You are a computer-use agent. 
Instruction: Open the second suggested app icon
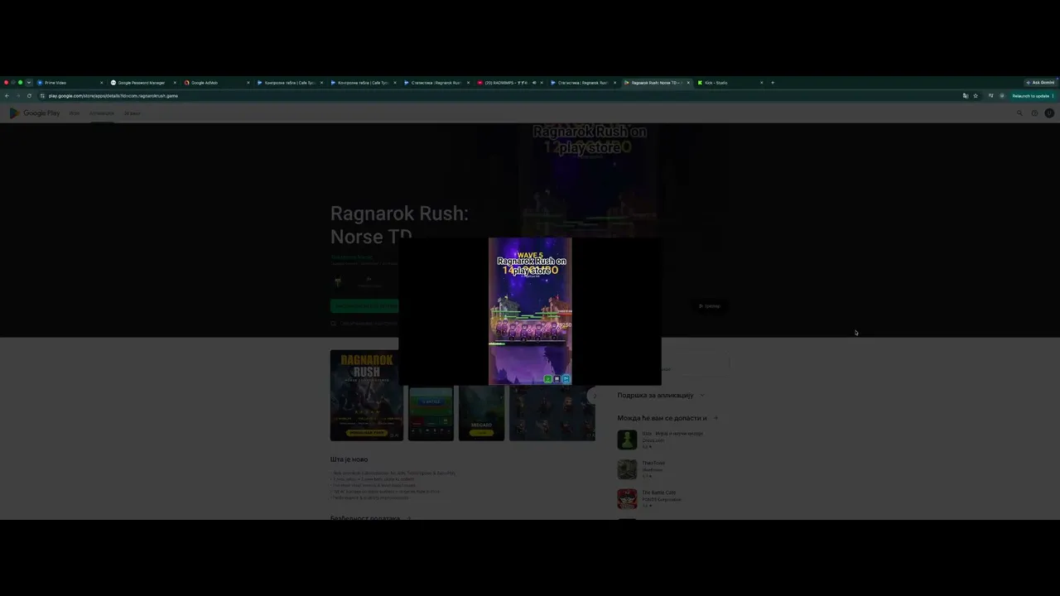click(x=627, y=469)
